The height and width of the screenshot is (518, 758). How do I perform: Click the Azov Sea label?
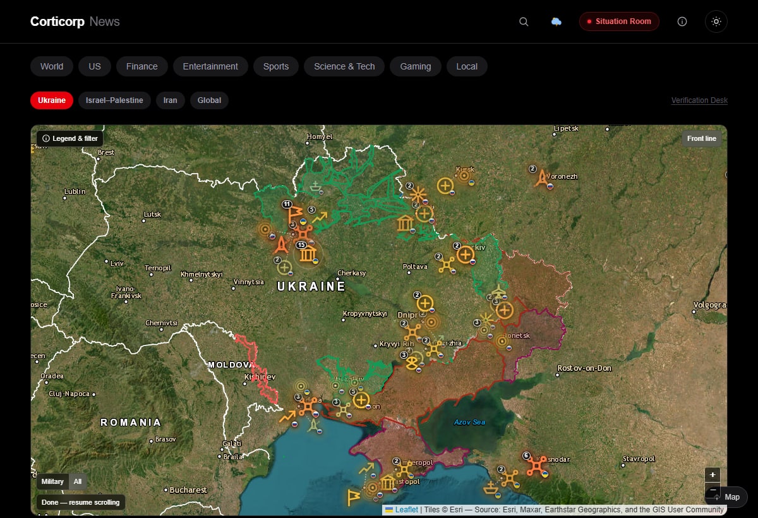point(470,422)
